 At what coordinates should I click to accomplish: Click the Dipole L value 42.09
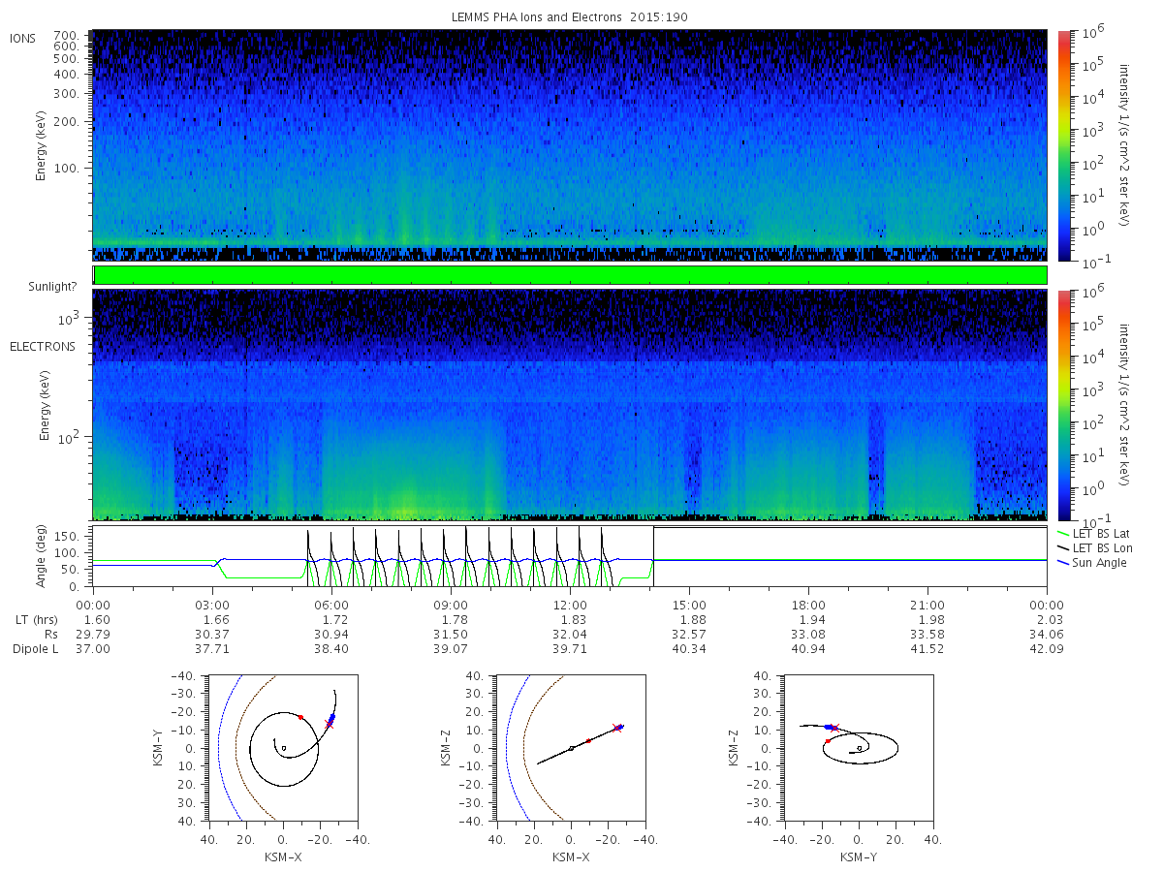(1047, 648)
